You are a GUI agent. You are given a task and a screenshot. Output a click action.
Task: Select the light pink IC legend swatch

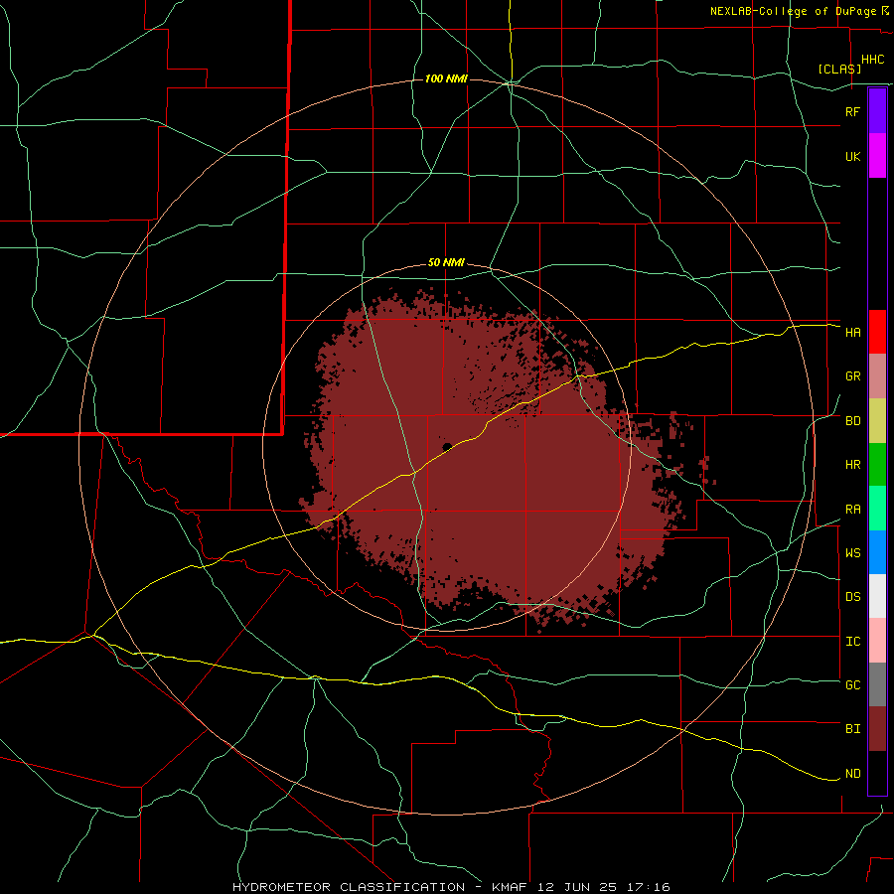coord(877,641)
